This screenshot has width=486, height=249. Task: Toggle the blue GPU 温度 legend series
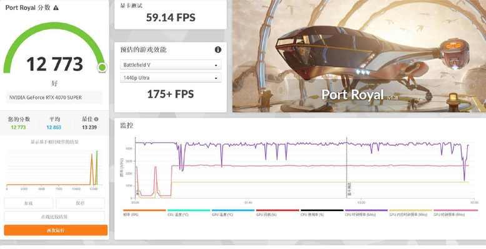233,212
